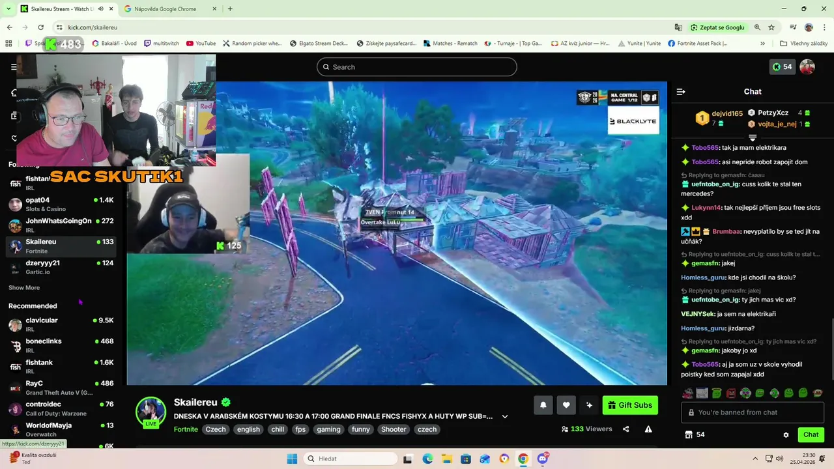Open opat04 channel in sidebar
Image resolution: width=834 pixels, height=469 pixels.
point(61,205)
